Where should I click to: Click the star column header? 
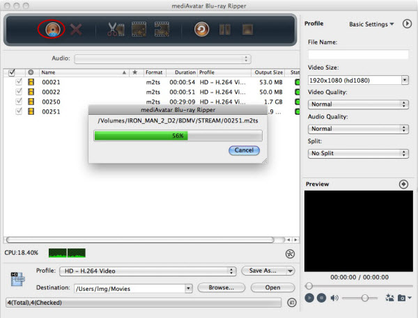click(x=135, y=72)
